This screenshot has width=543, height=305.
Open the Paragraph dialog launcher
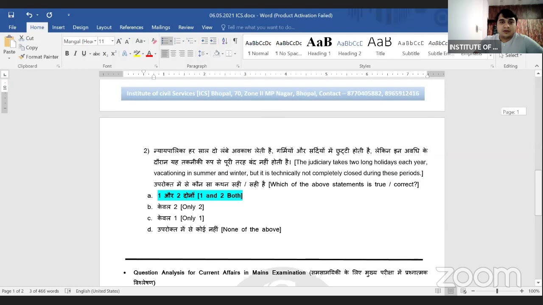click(x=238, y=66)
